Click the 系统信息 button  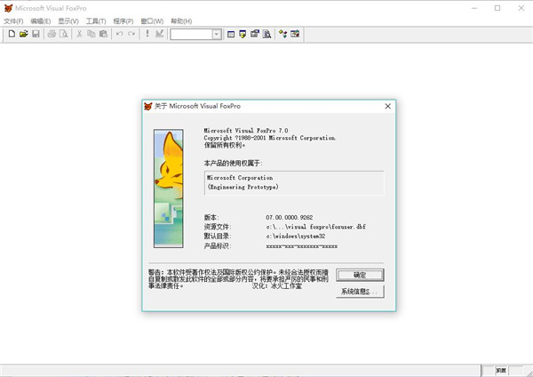361,292
